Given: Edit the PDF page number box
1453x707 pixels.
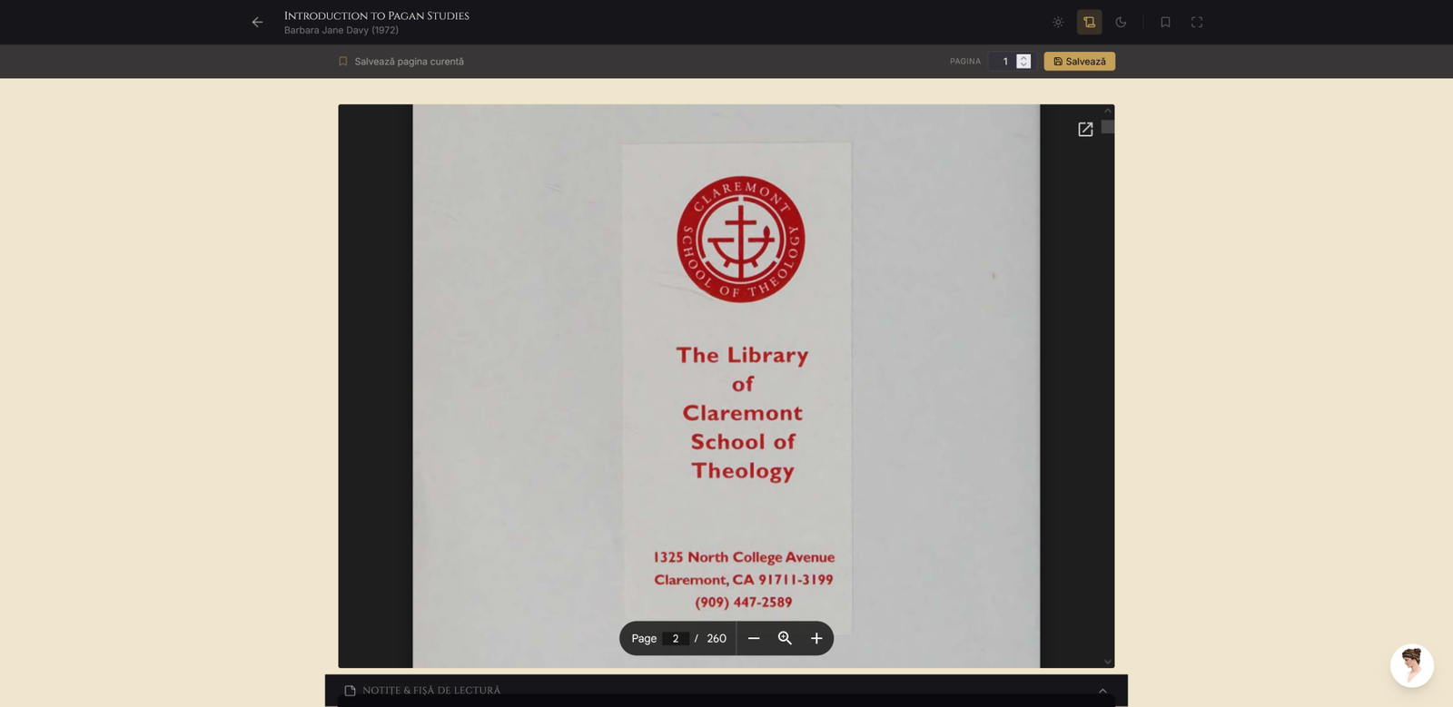Looking at the screenshot, I should point(676,639).
